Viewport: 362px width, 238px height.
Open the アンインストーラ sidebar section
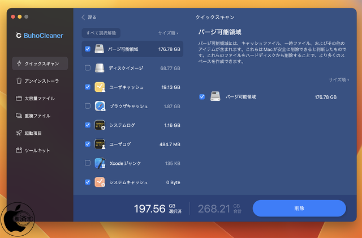click(40, 81)
